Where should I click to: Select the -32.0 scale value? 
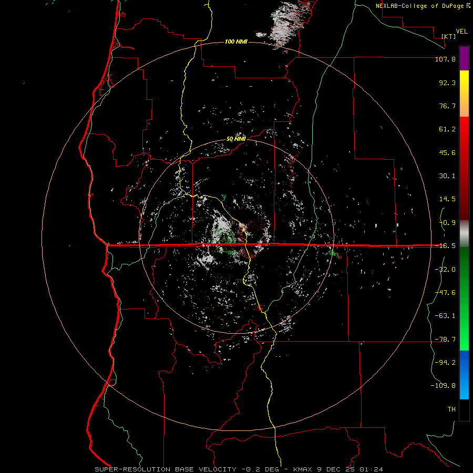[x=445, y=270]
